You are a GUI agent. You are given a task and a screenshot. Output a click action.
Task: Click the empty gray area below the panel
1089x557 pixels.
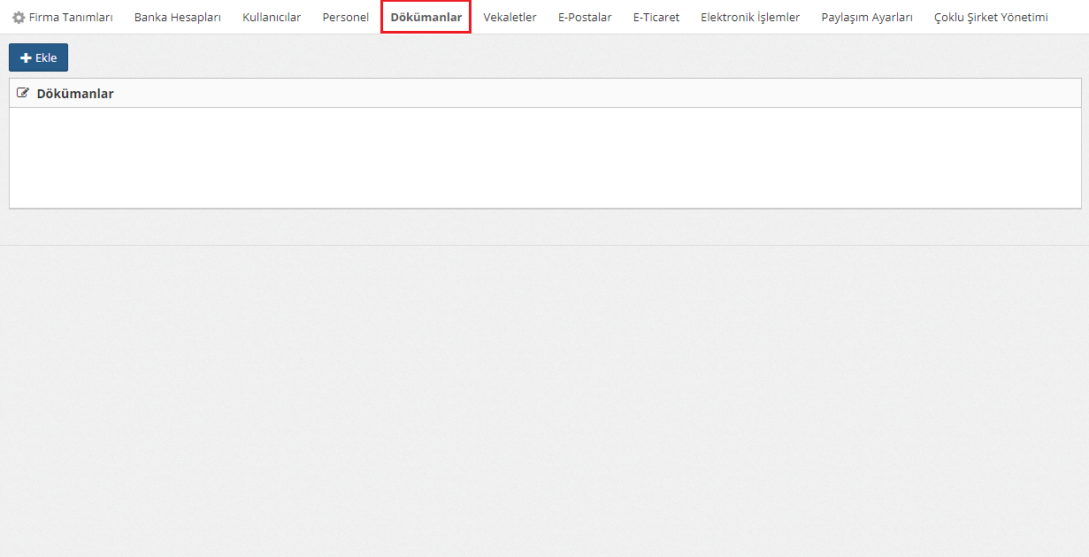545,398
